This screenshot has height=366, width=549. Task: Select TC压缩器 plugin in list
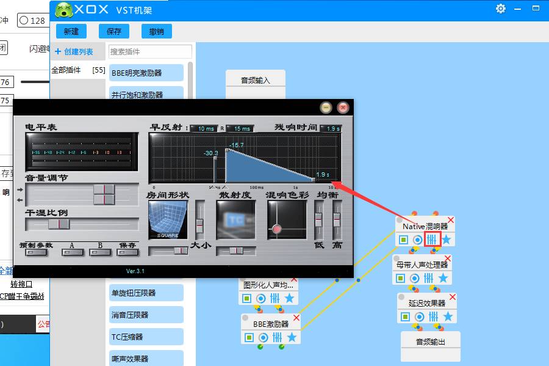point(146,337)
